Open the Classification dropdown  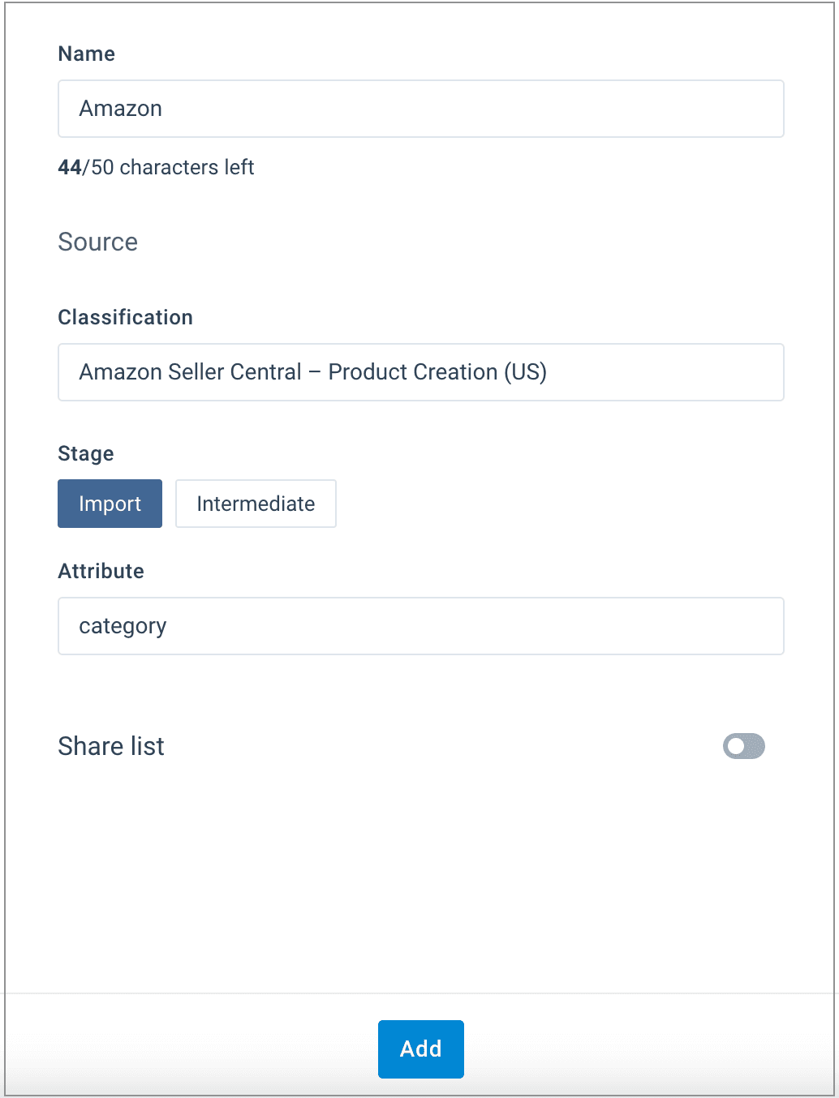tap(420, 372)
